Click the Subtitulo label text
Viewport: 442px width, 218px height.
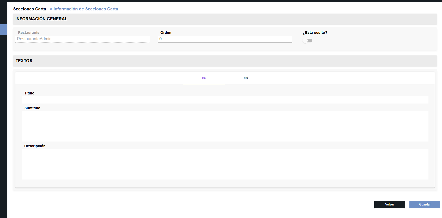[32, 108]
